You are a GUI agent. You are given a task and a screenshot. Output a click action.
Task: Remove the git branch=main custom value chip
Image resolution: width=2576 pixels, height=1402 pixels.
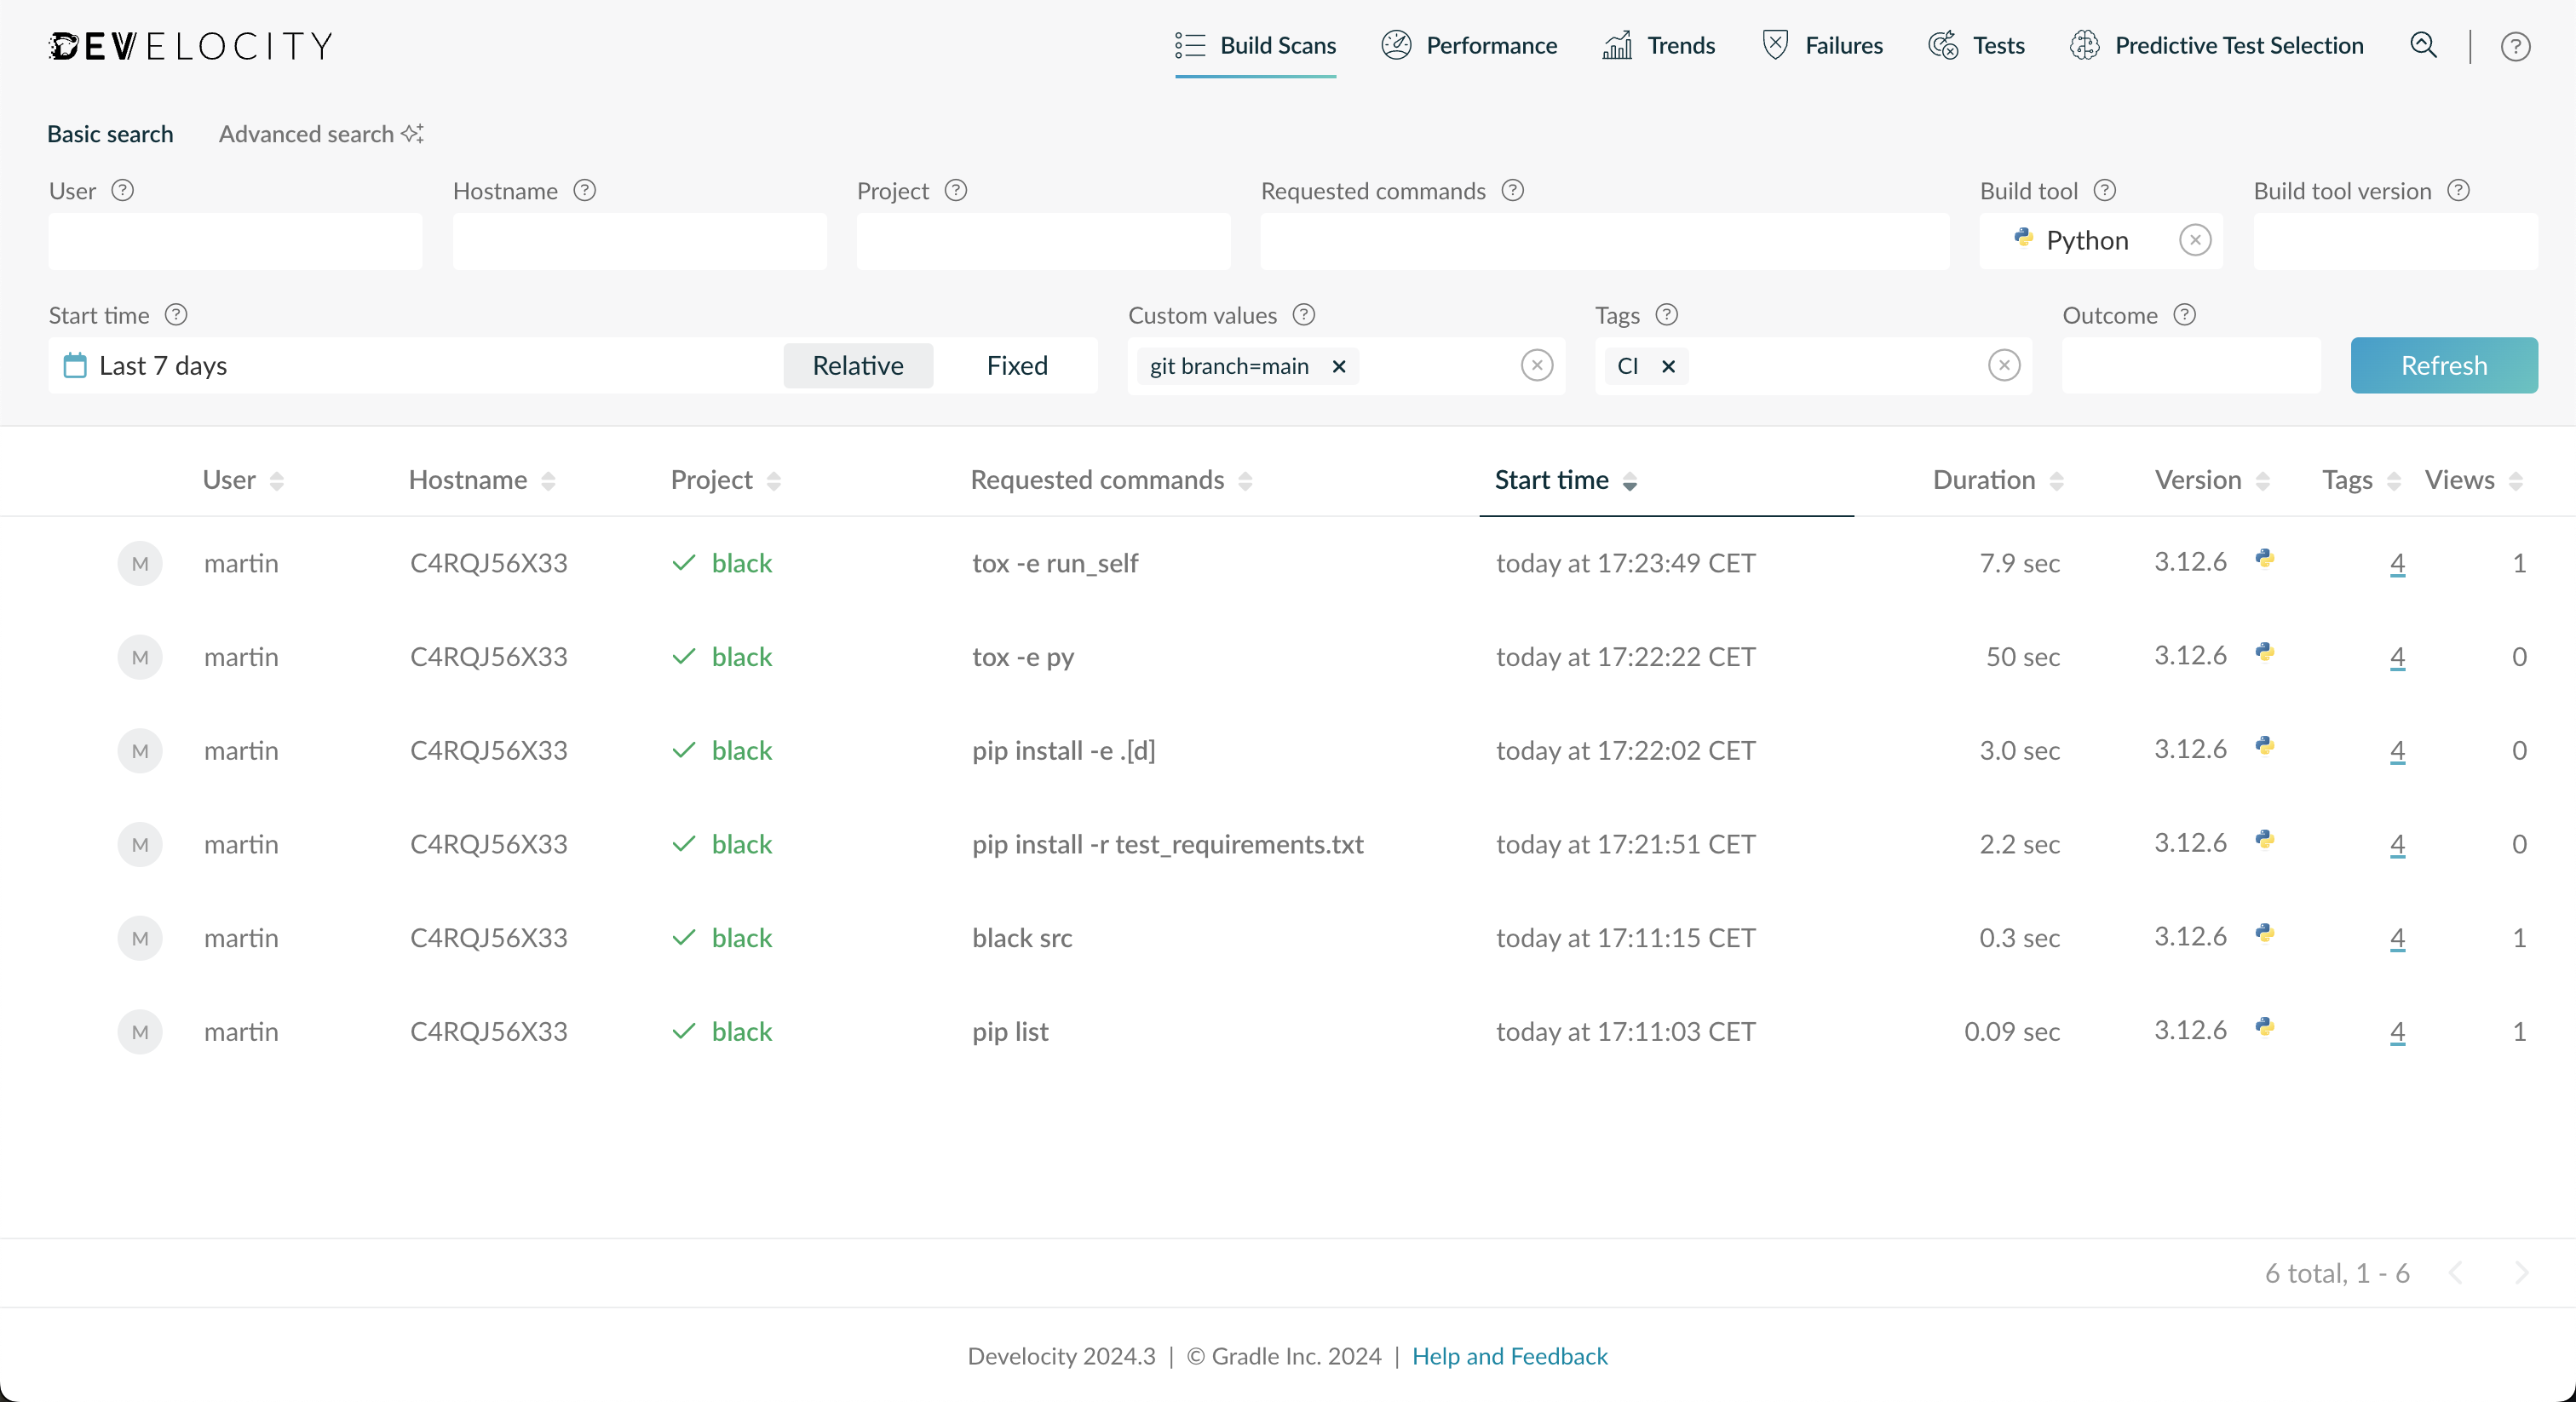click(x=1338, y=366)
